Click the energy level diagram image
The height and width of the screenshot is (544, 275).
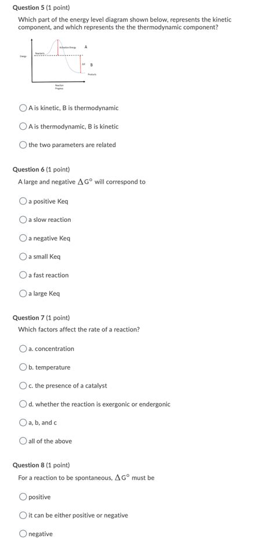click(58, 64)
